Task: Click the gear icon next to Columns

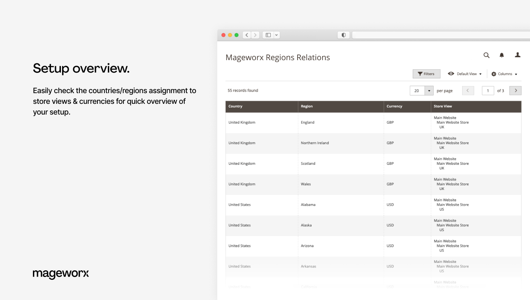Action: [493, 74]
